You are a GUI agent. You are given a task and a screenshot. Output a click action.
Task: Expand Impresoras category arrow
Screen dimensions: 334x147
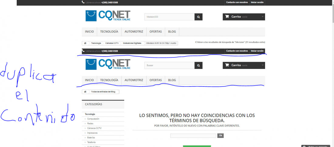[x=85, y=133]
